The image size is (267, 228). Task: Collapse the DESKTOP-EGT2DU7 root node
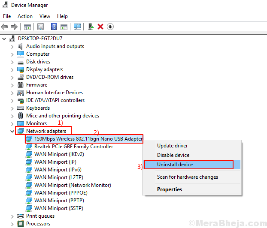pos(4,39)
